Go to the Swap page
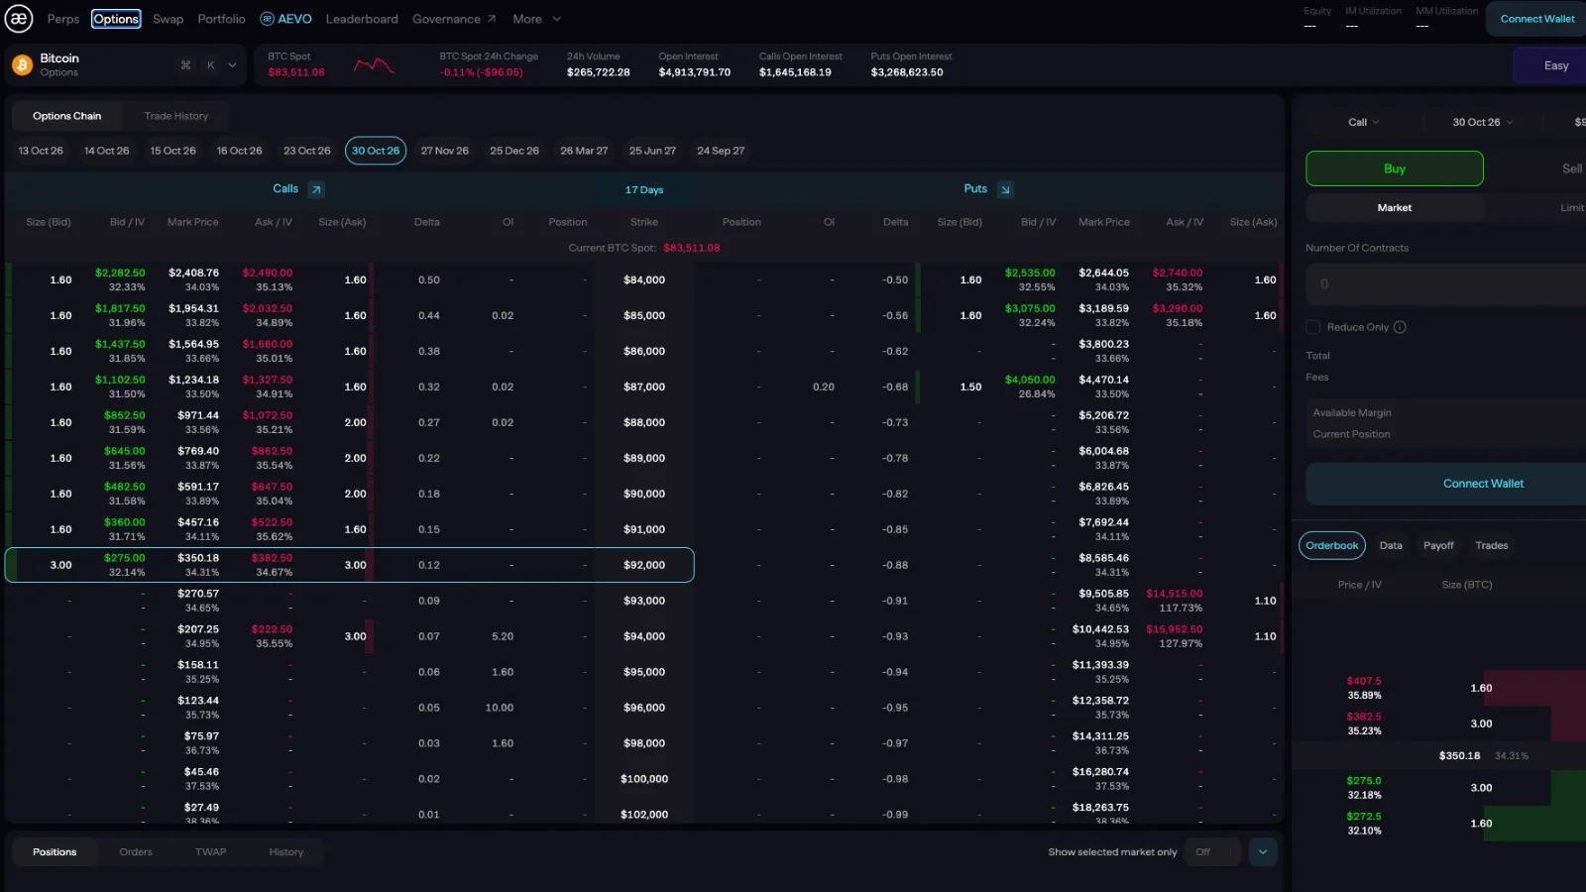Viewport: 1586px width, 892px height. coord(168,19)
